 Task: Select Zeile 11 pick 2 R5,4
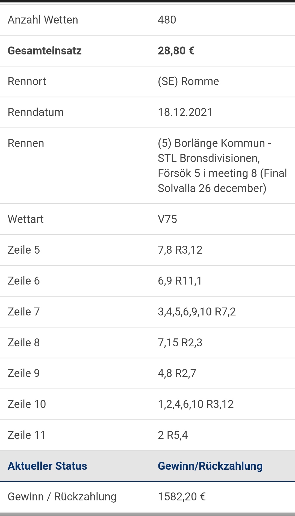coord(173,435)
